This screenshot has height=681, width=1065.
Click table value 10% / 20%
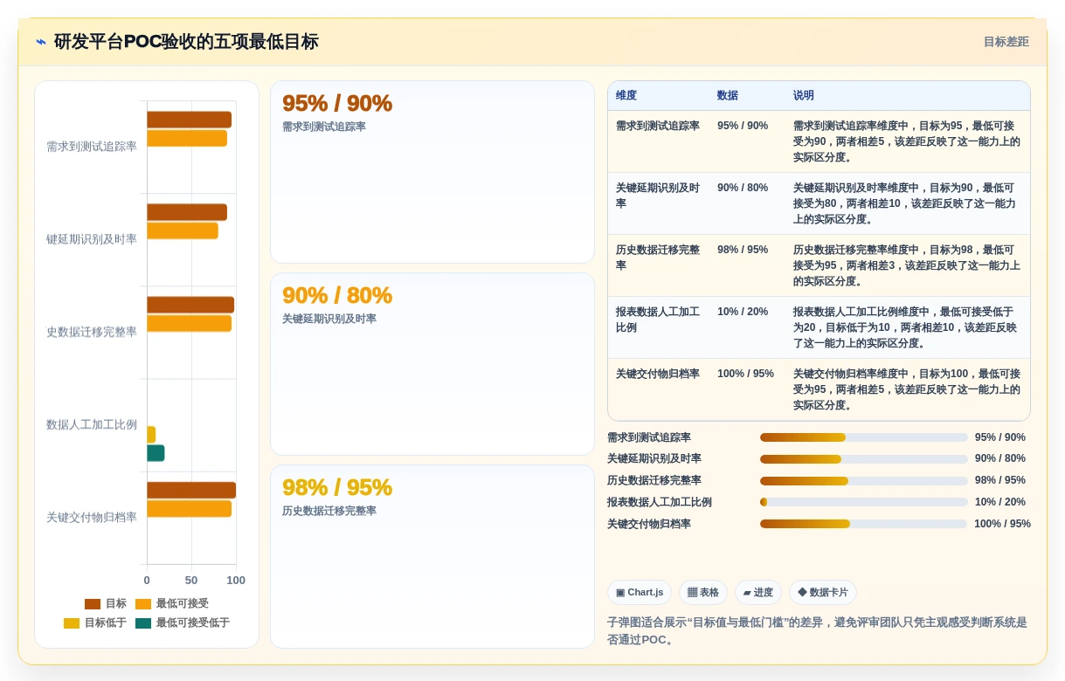tap(743, 312)
